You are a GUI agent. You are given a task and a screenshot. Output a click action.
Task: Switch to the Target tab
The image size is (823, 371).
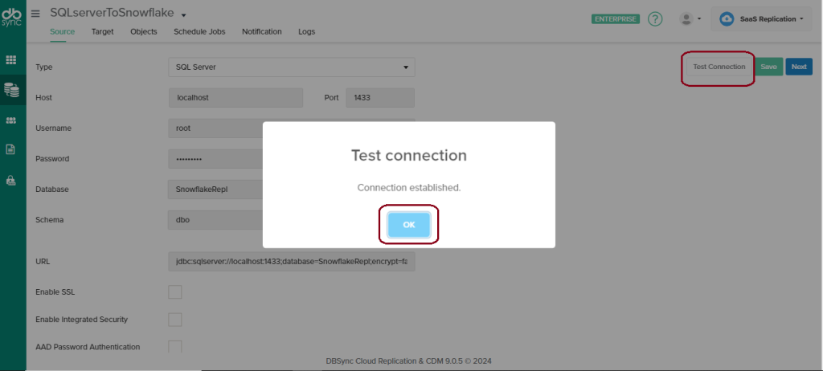point(102,31)
